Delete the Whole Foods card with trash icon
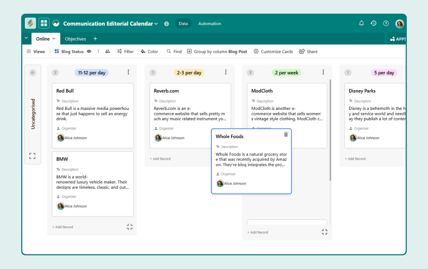 click(x=286, y=134)
